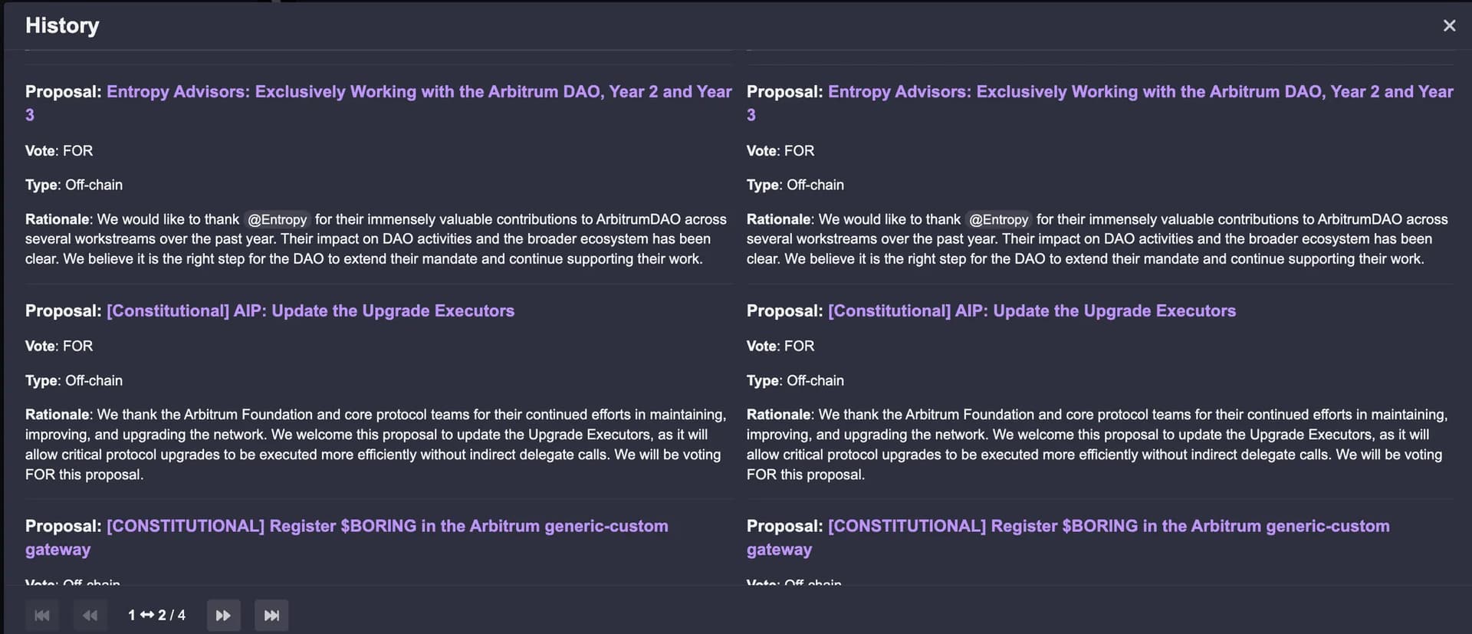Open right Register $BORING gateway proposal

coord(1109,527)
